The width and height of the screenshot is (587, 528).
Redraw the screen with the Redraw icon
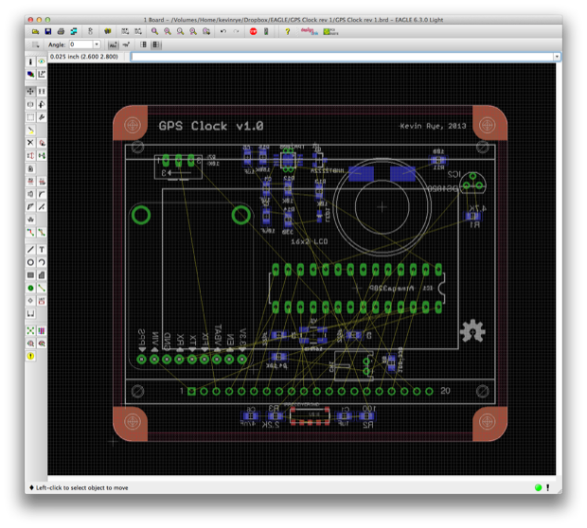point(193,32)
